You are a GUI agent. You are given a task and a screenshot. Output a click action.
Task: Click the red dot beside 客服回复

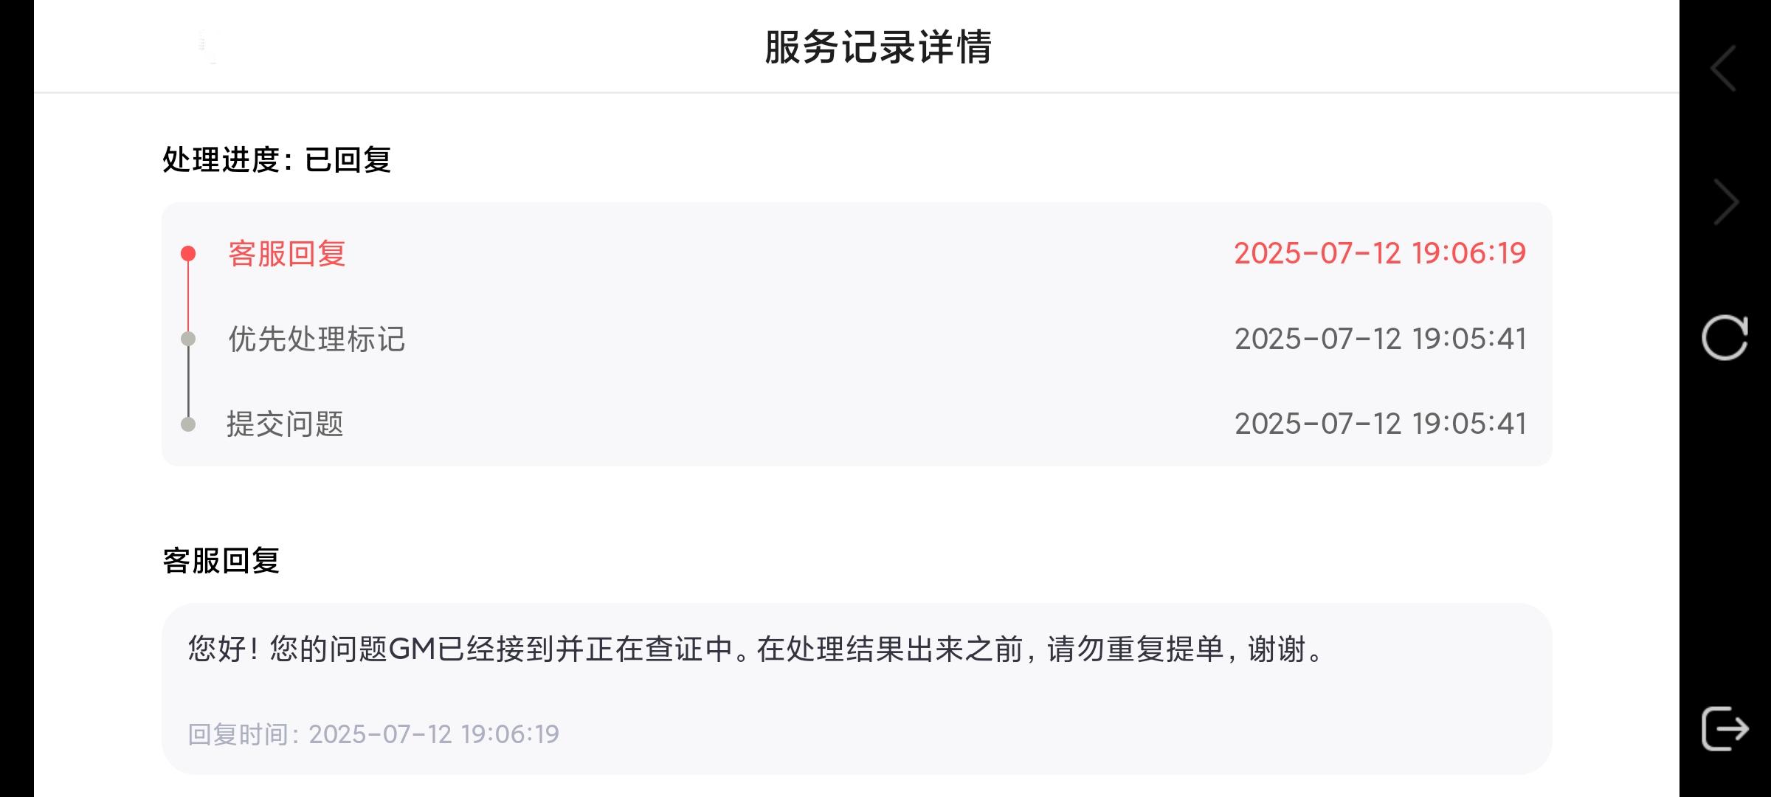tap(188, 254)
